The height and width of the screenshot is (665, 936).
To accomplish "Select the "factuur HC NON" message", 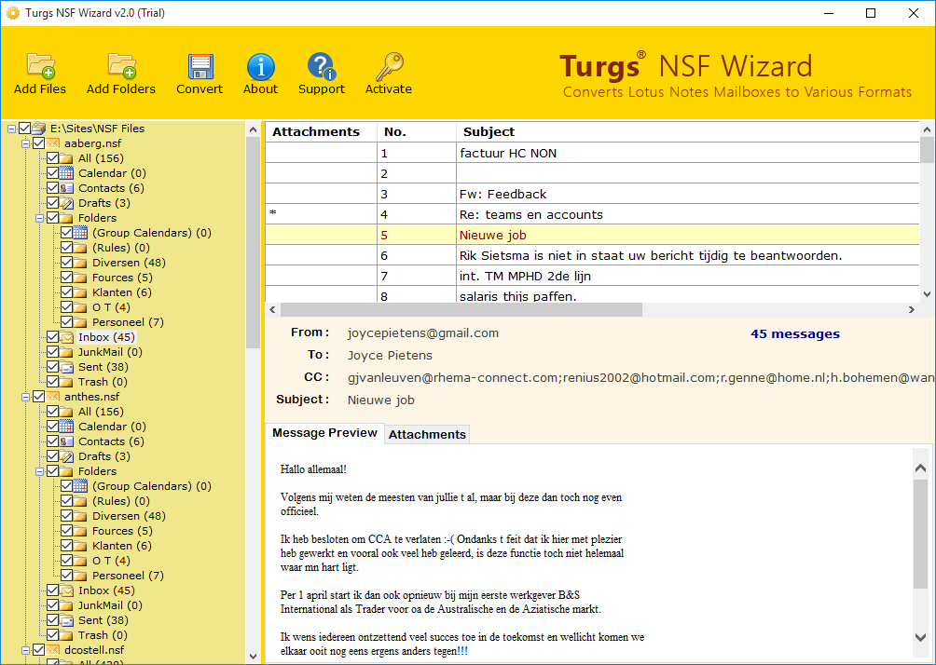I will point(592,154).
